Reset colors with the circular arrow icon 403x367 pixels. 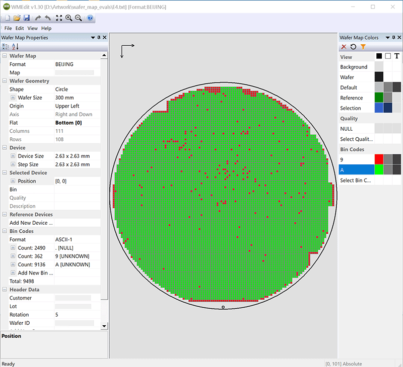(354, 47)
